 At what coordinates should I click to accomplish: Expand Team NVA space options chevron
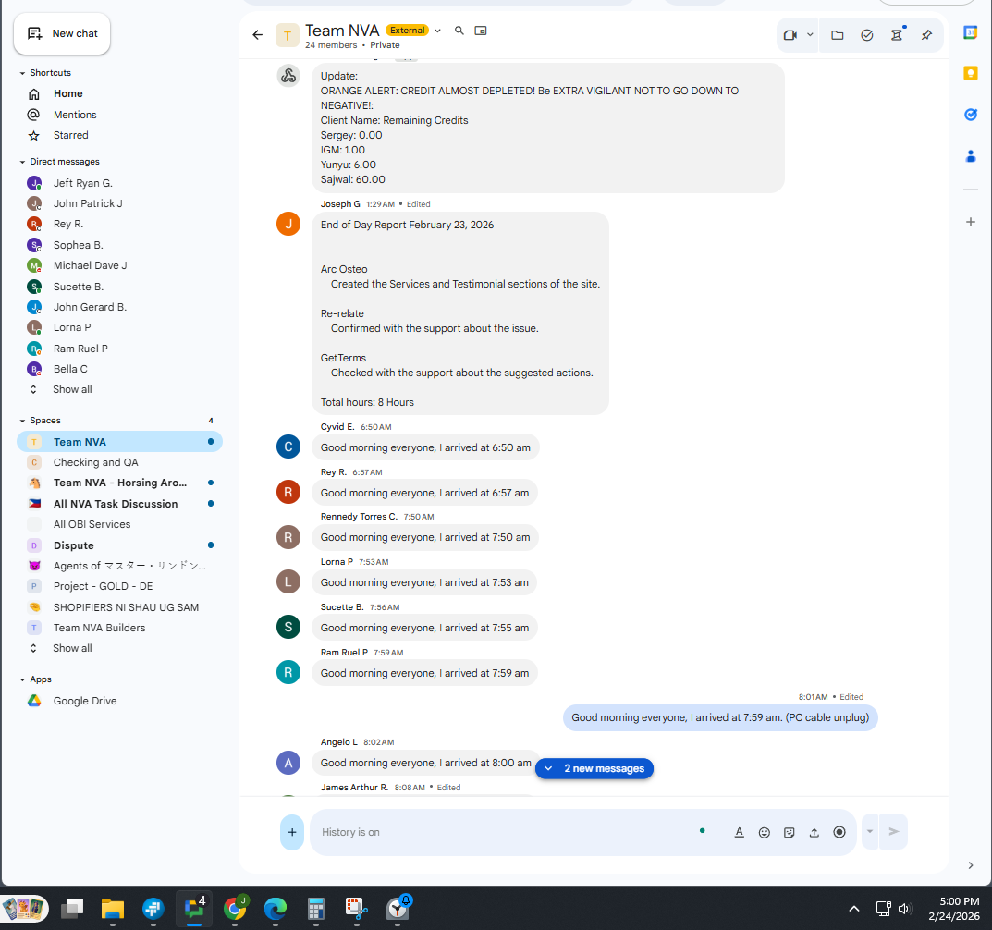coord(437,31)
